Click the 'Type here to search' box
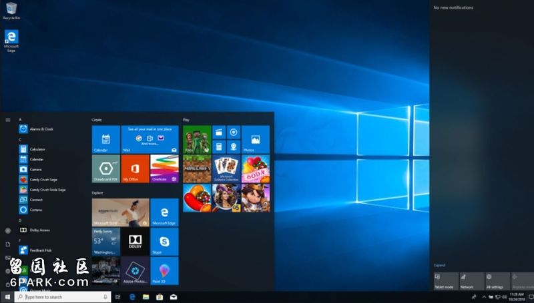The height and width of the screenshot is (303, 534). click(63, 297)
